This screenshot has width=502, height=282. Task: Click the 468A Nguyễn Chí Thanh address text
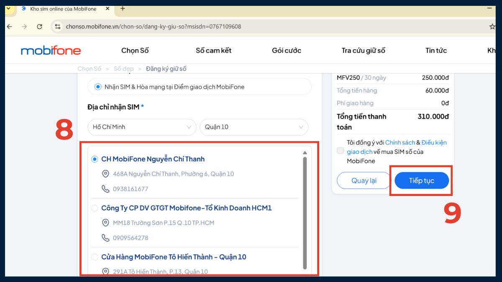[x=173, y=174]
